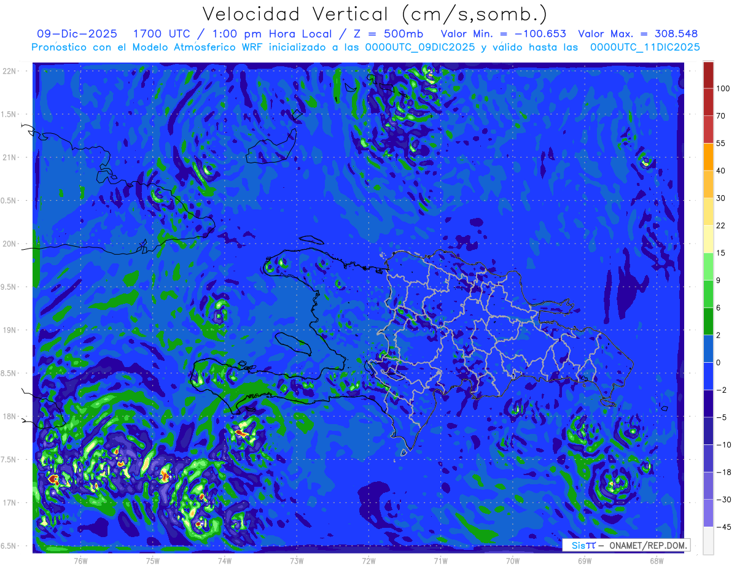Click the swatch between 30 and 40
Screen dimensions: 737x569
click(708, 184)
